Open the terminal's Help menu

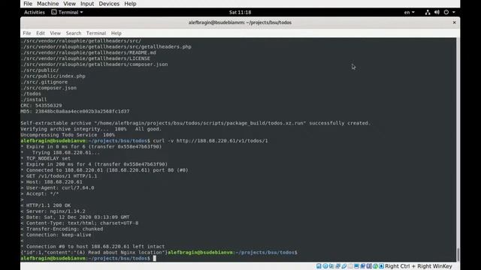[x=116, y=33]
